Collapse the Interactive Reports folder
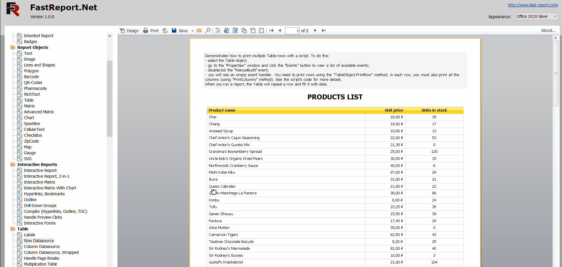The height and width of the screenshot is (267, 562). click(x=13, y=165)
